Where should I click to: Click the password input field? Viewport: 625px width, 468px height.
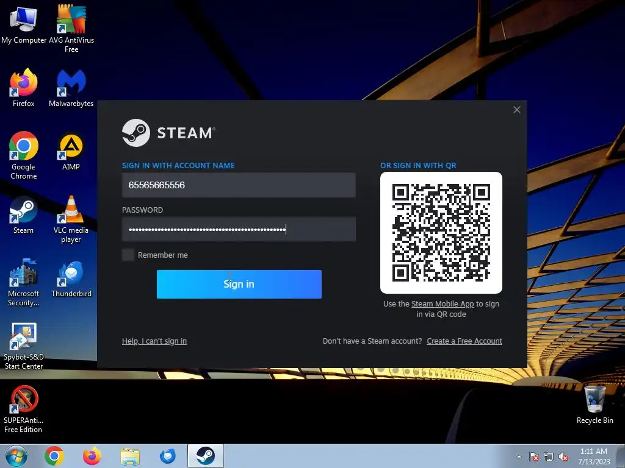(x=239, y=229)
